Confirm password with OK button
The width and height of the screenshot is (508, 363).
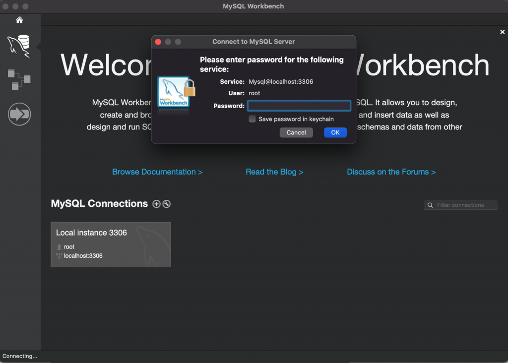(335, 132)
